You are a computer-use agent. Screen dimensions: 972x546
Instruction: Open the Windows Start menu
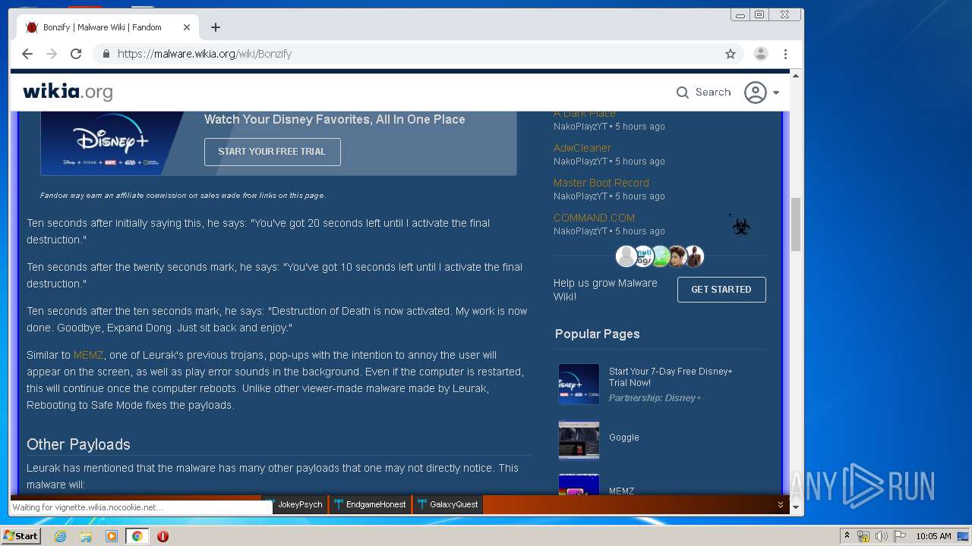point(21,536)
